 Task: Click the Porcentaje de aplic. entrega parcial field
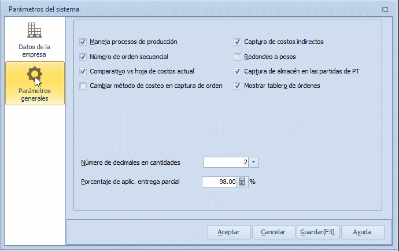point(219,182)
